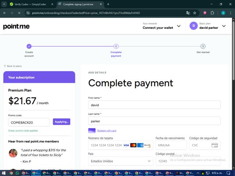Open the browser extensions puzzle icon
The image size is (235, 176).
[x=212, y=13]
